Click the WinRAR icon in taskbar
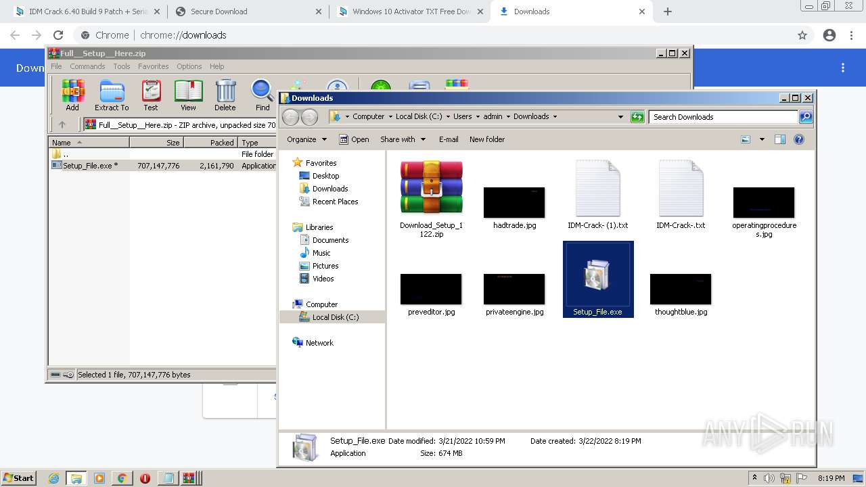The width and height of the screenshot is (866, 487). [x=189, y=478]
